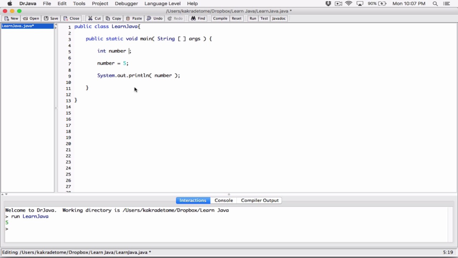Screen dimensions: 458x258
Task: Open the Edit menu
Action: 62,4
